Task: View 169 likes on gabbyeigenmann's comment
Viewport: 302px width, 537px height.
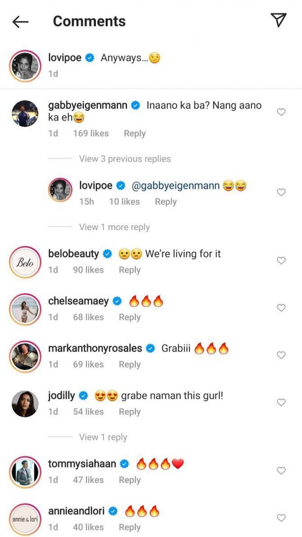Action: (91, 133)
